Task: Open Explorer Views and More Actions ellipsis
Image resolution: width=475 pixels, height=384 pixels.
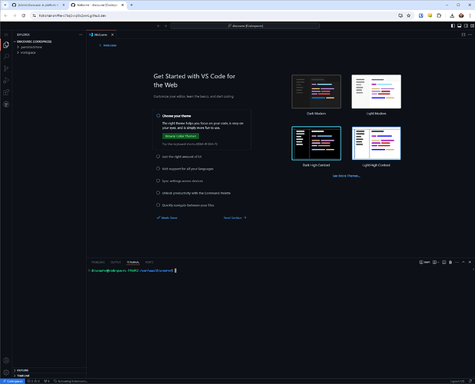Action: (x=81, y=35)
